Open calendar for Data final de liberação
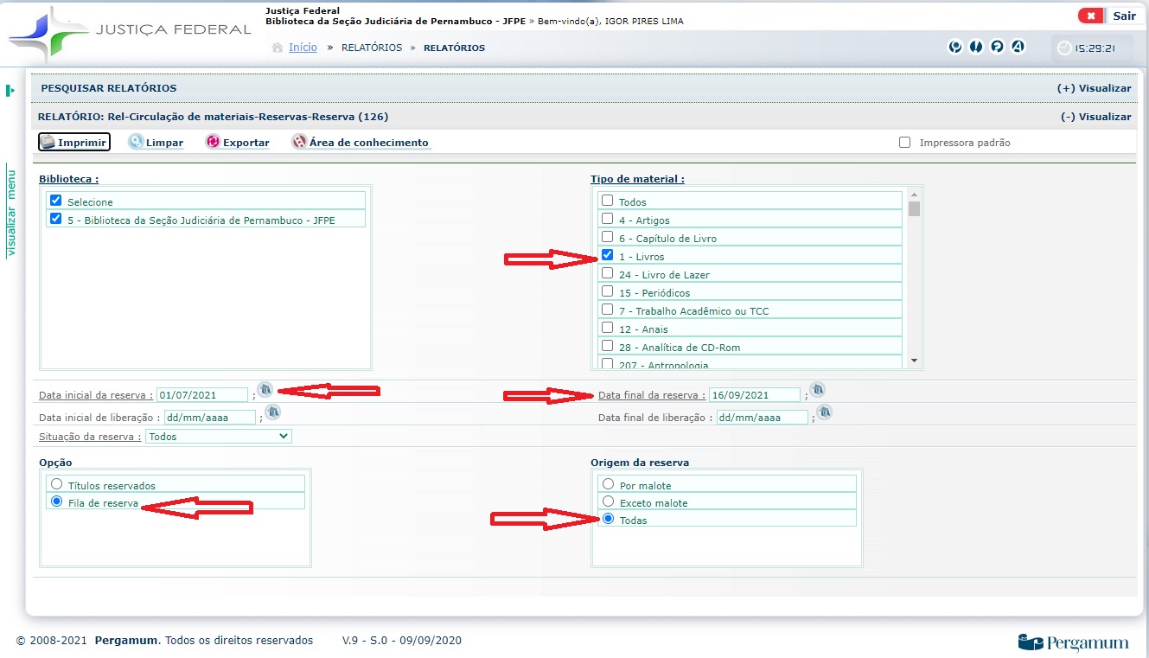The width and height of the screenshot is (1149, 658). click(824, 412)
